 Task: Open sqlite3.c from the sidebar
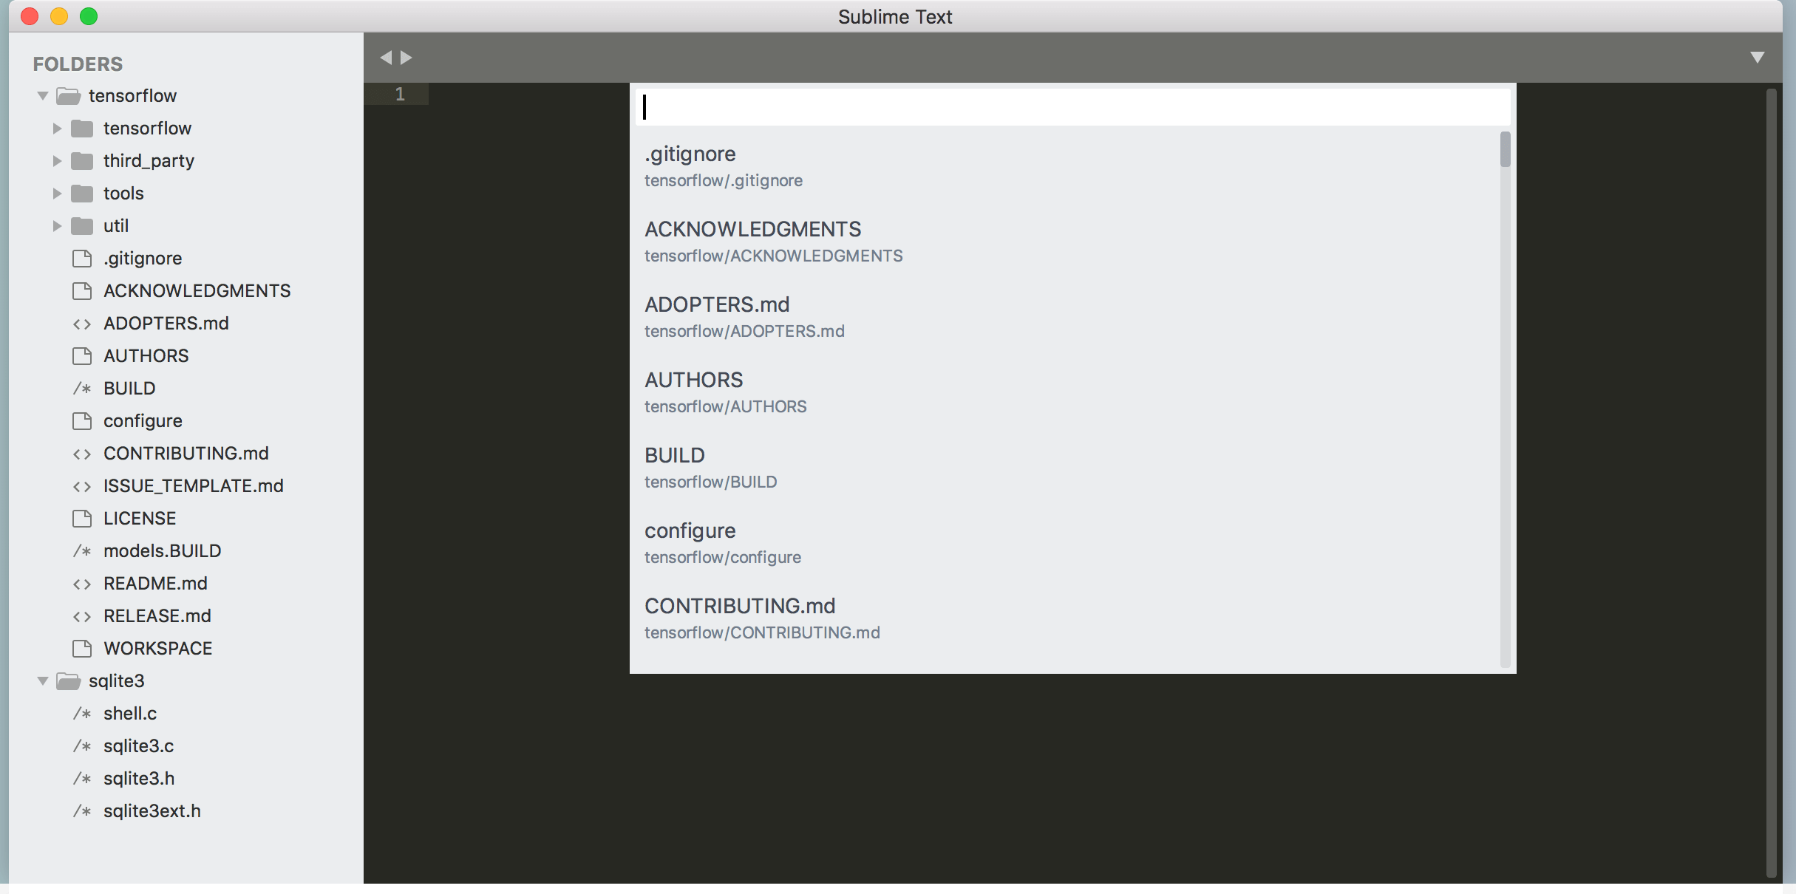[139, 746]
